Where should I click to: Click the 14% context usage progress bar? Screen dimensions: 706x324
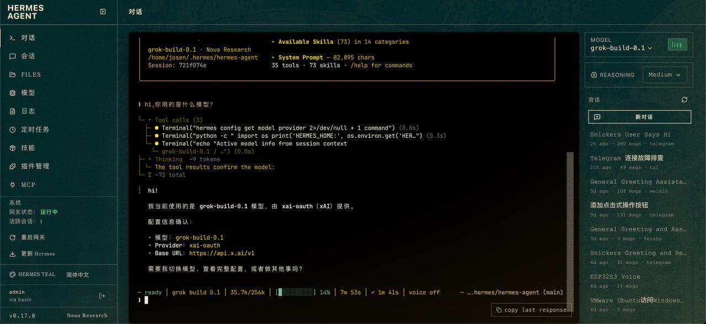coord(295,293)
